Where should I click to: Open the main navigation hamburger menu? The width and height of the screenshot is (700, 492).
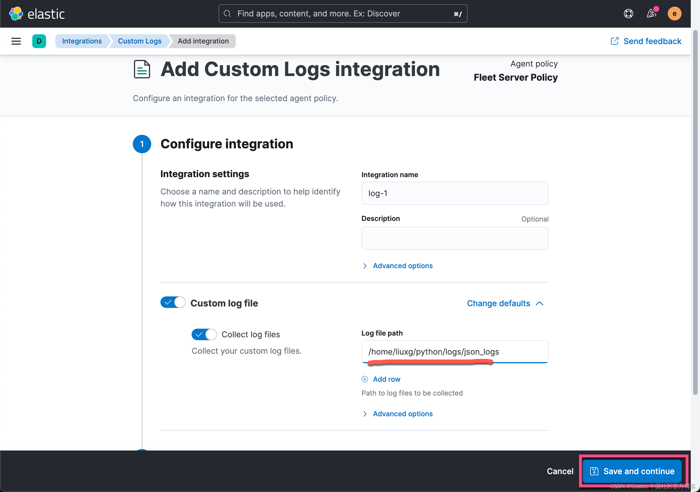16,41
